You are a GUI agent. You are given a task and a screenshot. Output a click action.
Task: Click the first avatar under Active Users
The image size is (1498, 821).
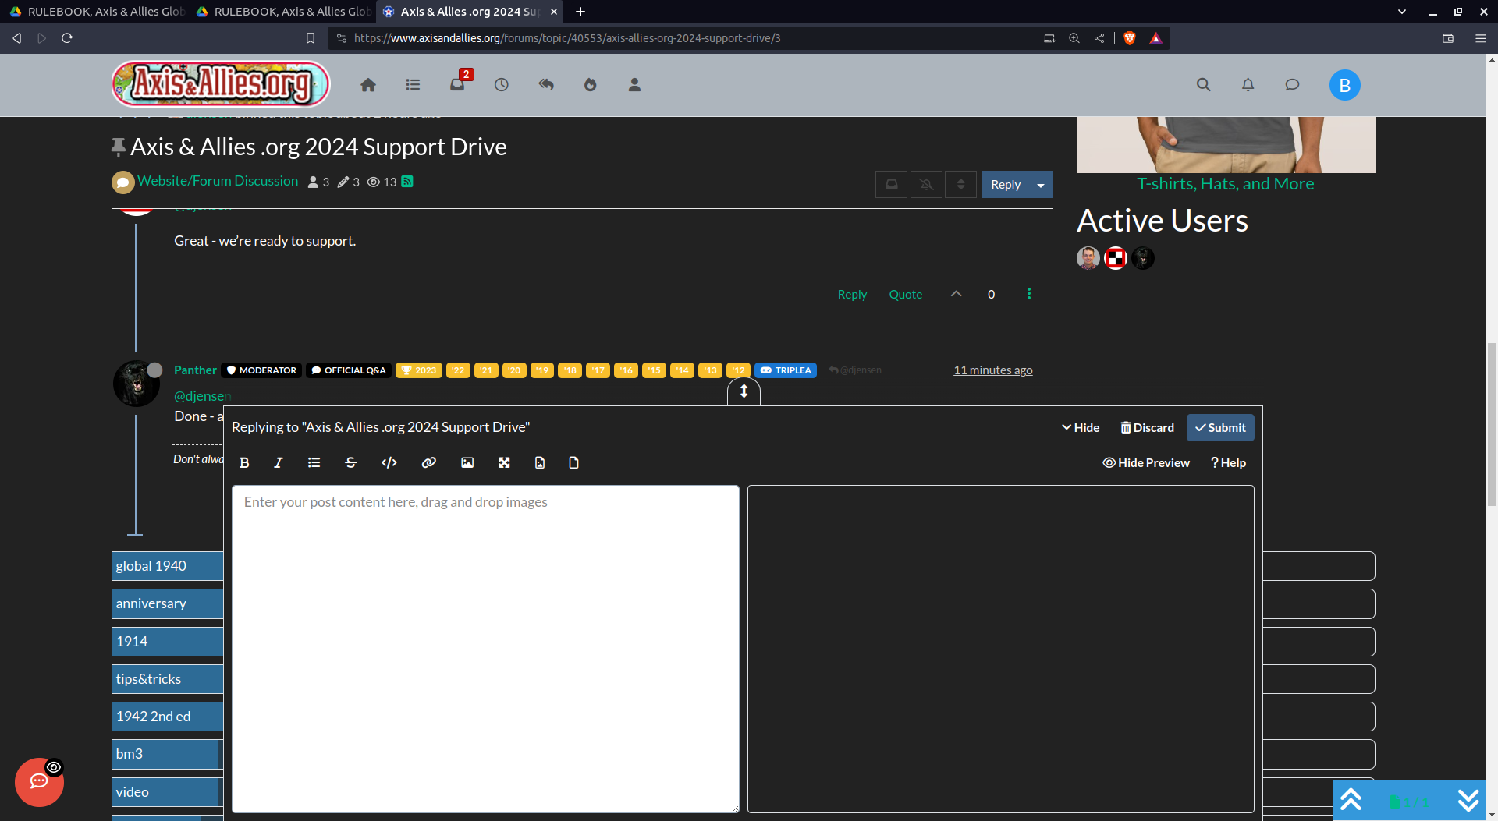pos(1088,258)
